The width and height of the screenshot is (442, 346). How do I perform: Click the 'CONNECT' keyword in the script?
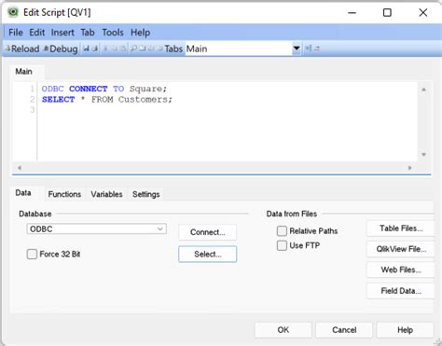[89, 89]
